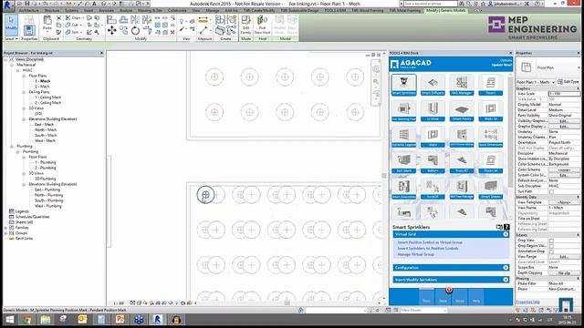
Task: Open the Annotate ribbon tab
Action: pyautogui.click(x=106, y=10)
